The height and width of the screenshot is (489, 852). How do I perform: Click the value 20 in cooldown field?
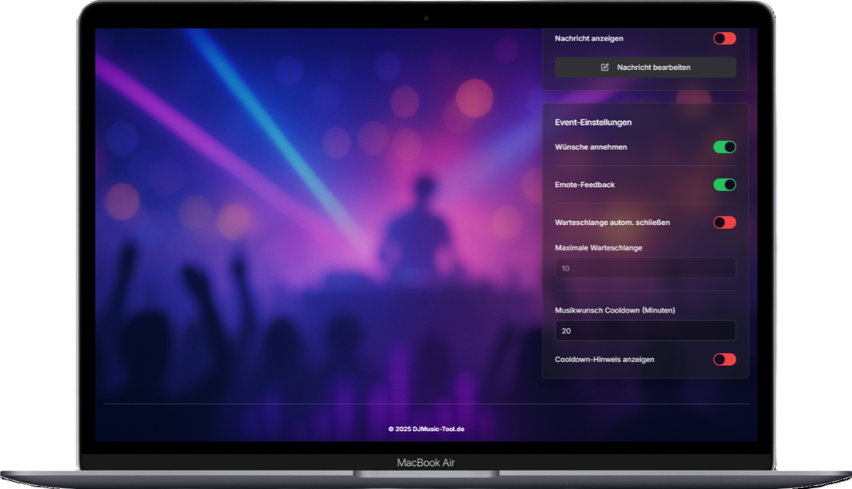click(x=567, y=330)
